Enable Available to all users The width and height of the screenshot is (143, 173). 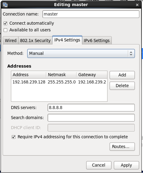(x=5, y=30)
